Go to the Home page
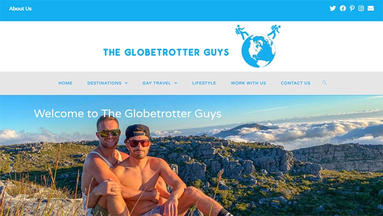The height and width of the screenshot is (216, 383). click(x=65, y=83)
